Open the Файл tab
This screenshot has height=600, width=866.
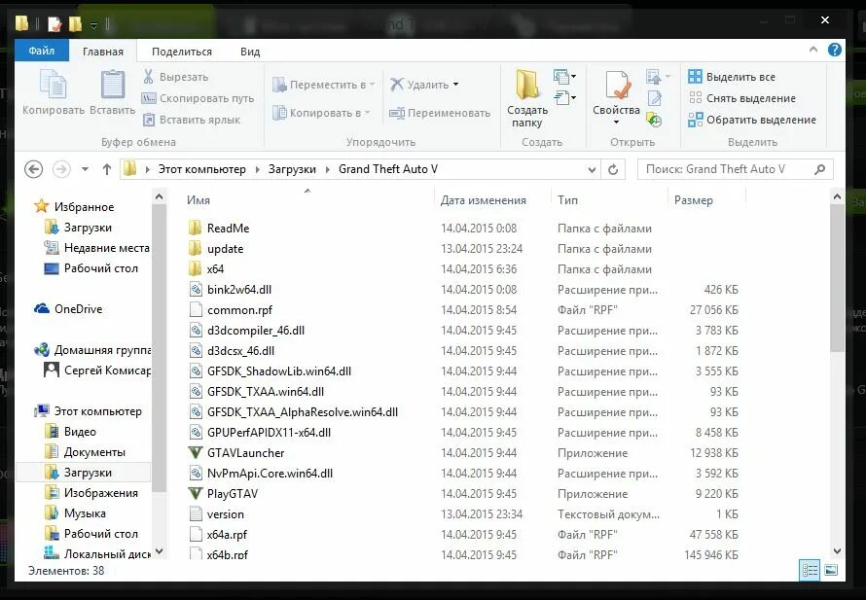[x=42, y=51]
